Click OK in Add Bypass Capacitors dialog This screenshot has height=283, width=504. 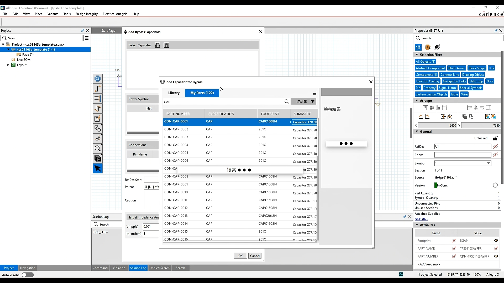240,256
